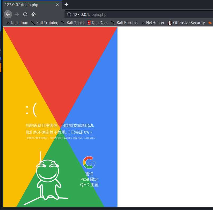Open the Kali Linux bookmark
Viewport: 213px width, 210px height.
tap(17, 23)
